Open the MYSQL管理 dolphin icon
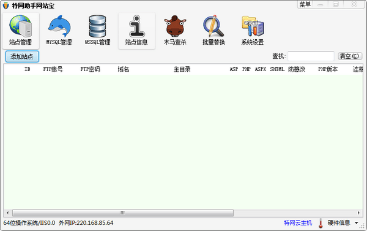 (59, 31)
